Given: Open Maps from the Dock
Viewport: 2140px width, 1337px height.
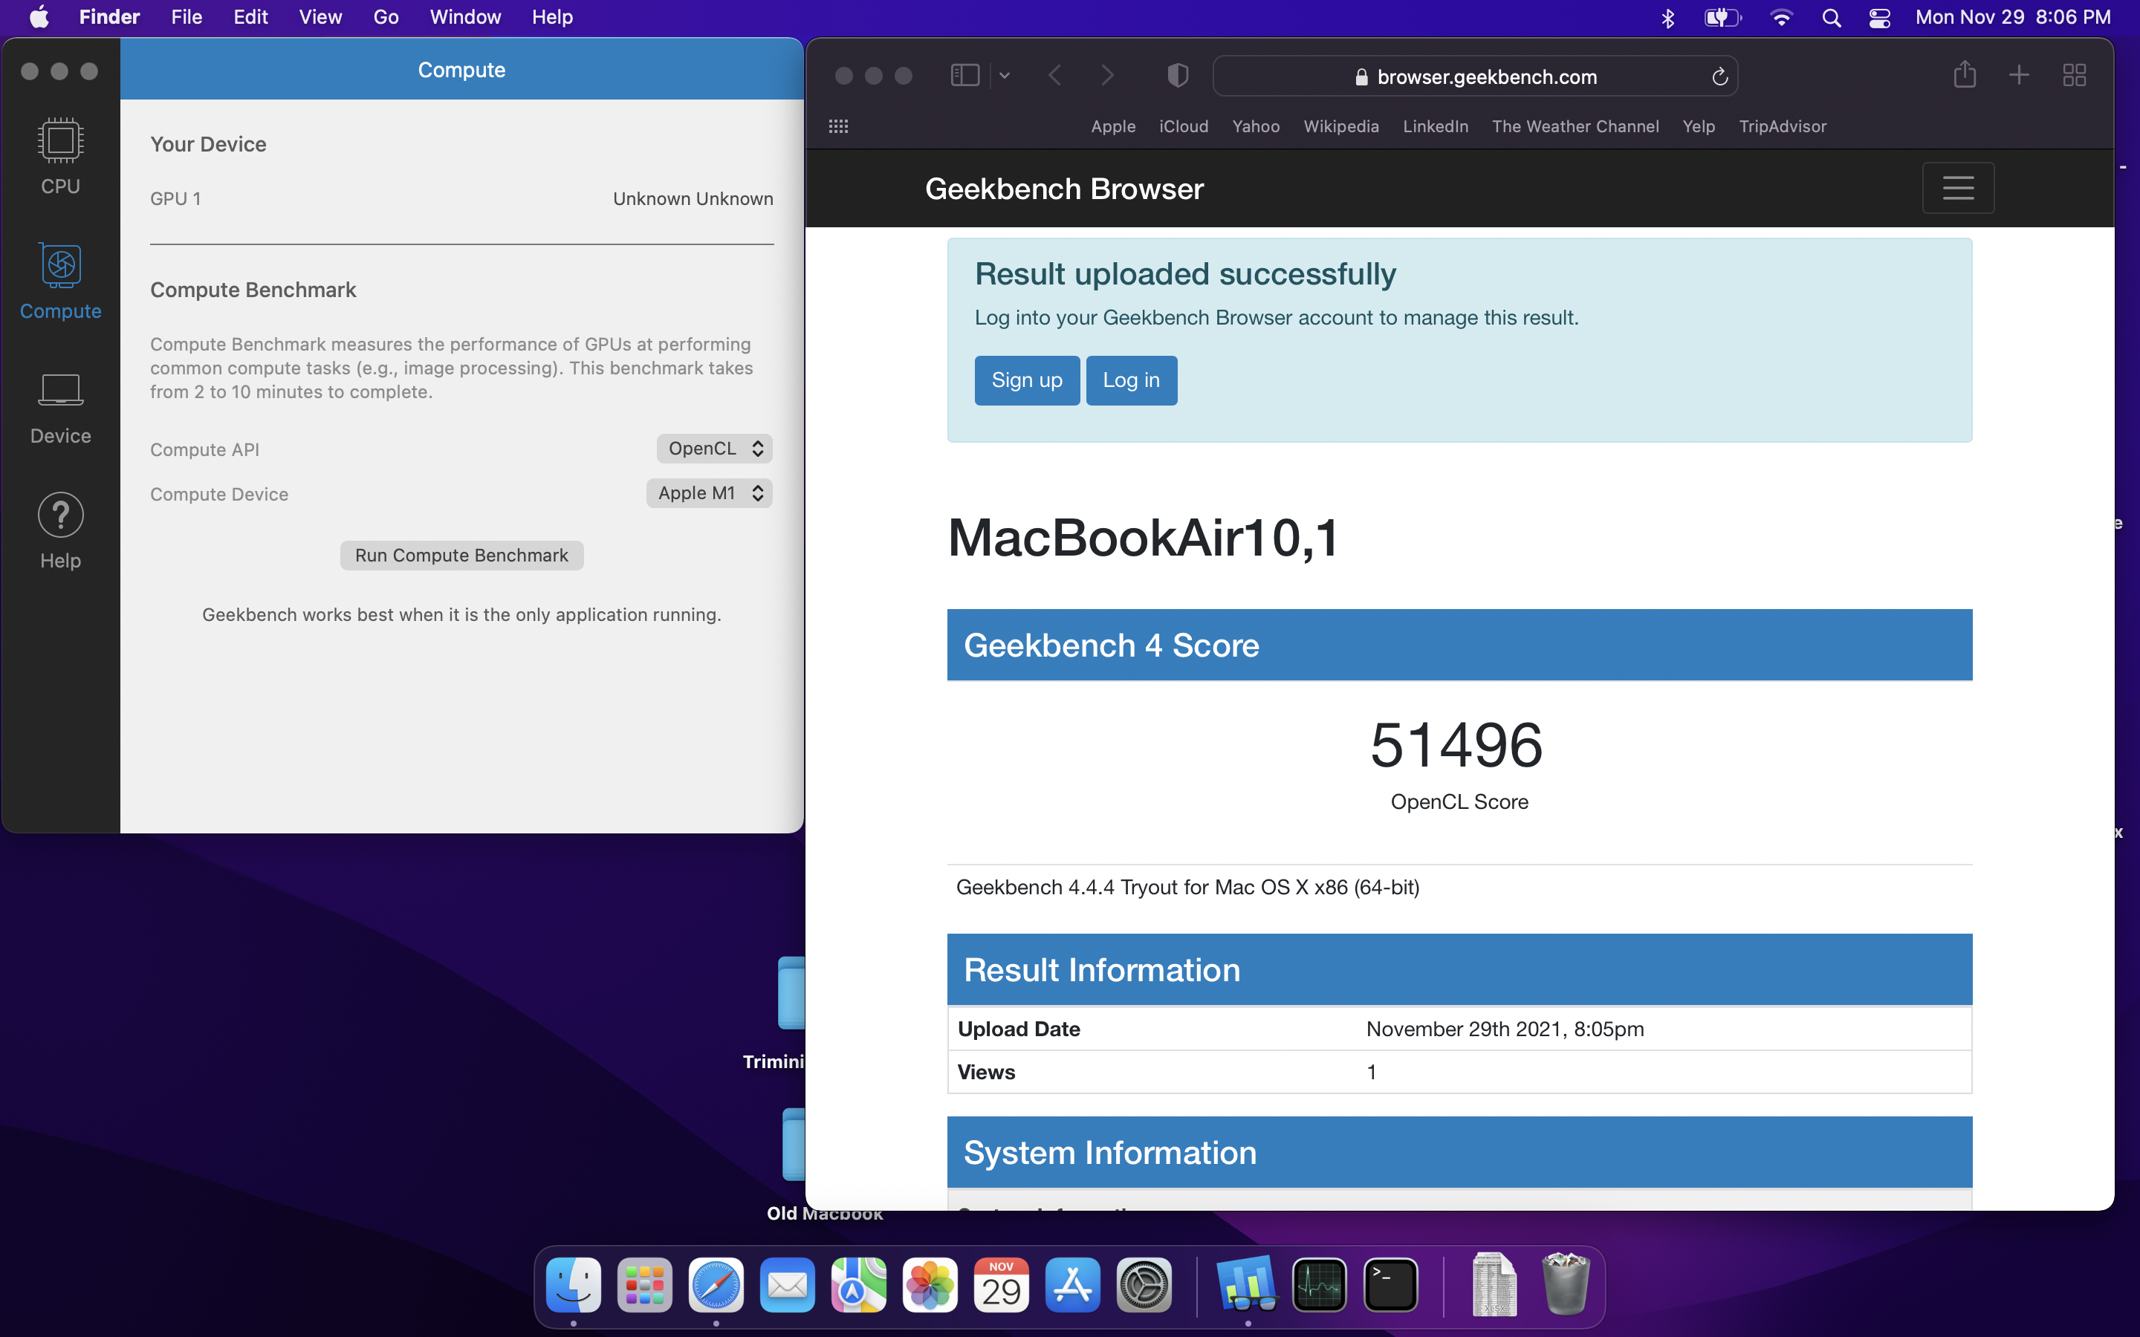Looking at the screenshot, I should (859, 1285).
